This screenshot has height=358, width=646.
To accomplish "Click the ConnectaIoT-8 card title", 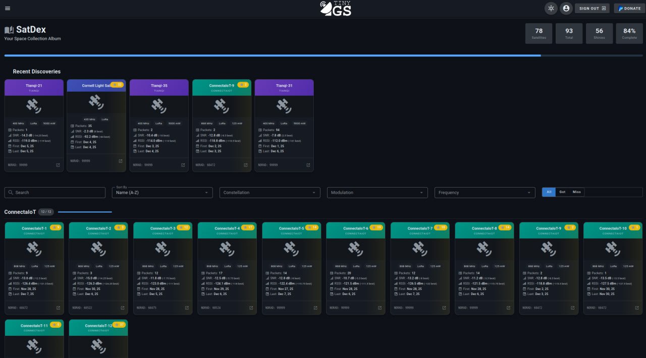I will tap(484, 228).
